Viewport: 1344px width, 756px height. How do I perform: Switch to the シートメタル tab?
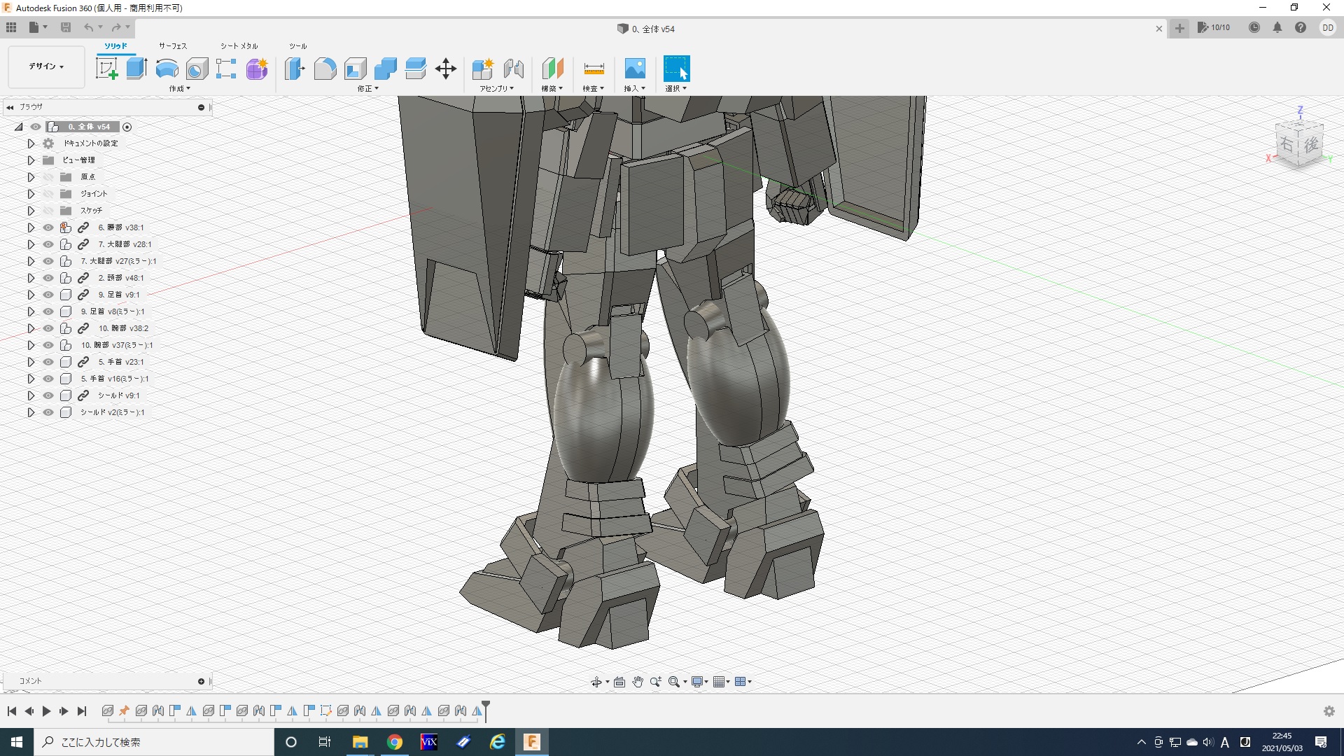(x=239, y=46)
